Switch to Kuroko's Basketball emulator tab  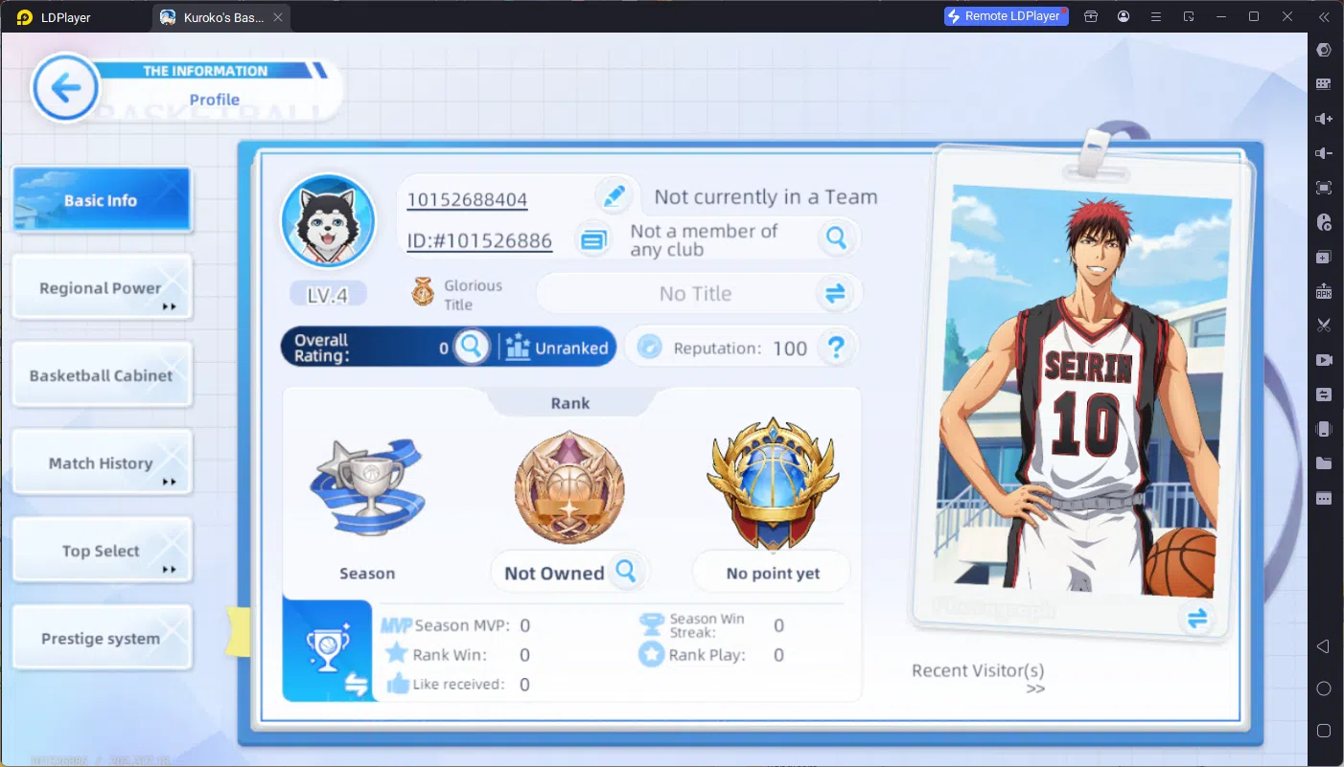[x=221, y=17]
